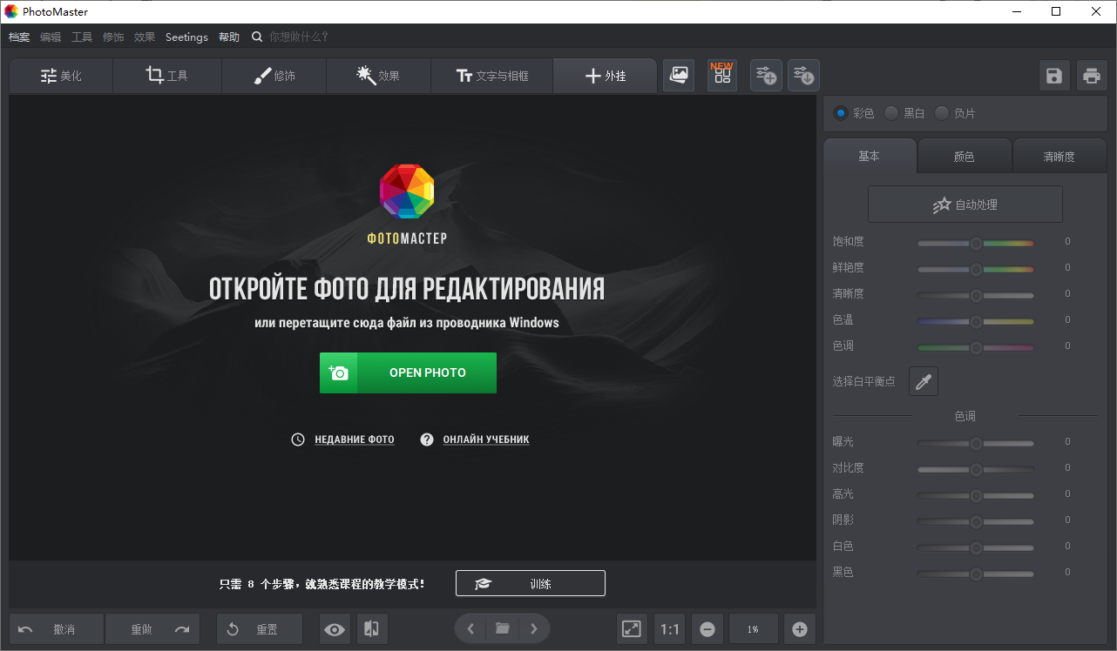Select the 黑白 radio button
This screenshot has height=651, width=1117.
[890, 112]
